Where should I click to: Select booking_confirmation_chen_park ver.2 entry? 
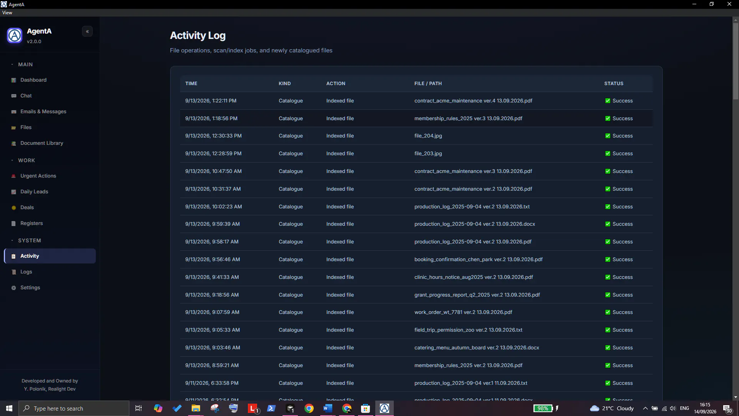416,259
